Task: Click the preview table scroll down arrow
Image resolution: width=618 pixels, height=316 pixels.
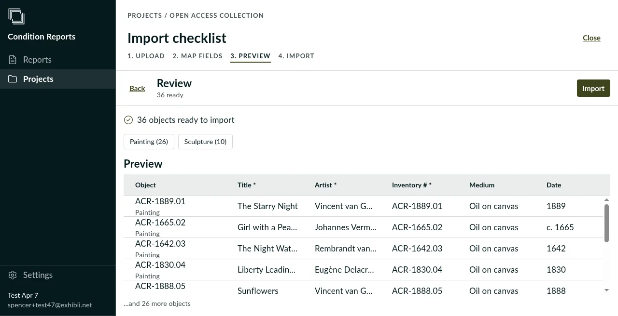Action: [607, 290]
